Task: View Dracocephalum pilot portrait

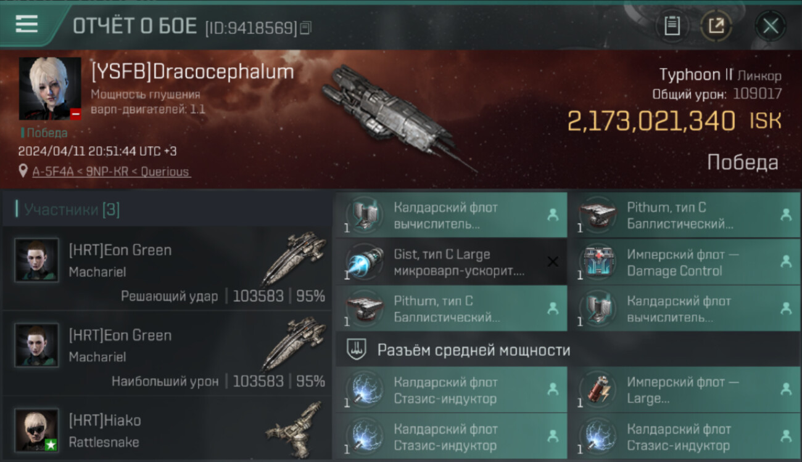Action: pos(50,89)
